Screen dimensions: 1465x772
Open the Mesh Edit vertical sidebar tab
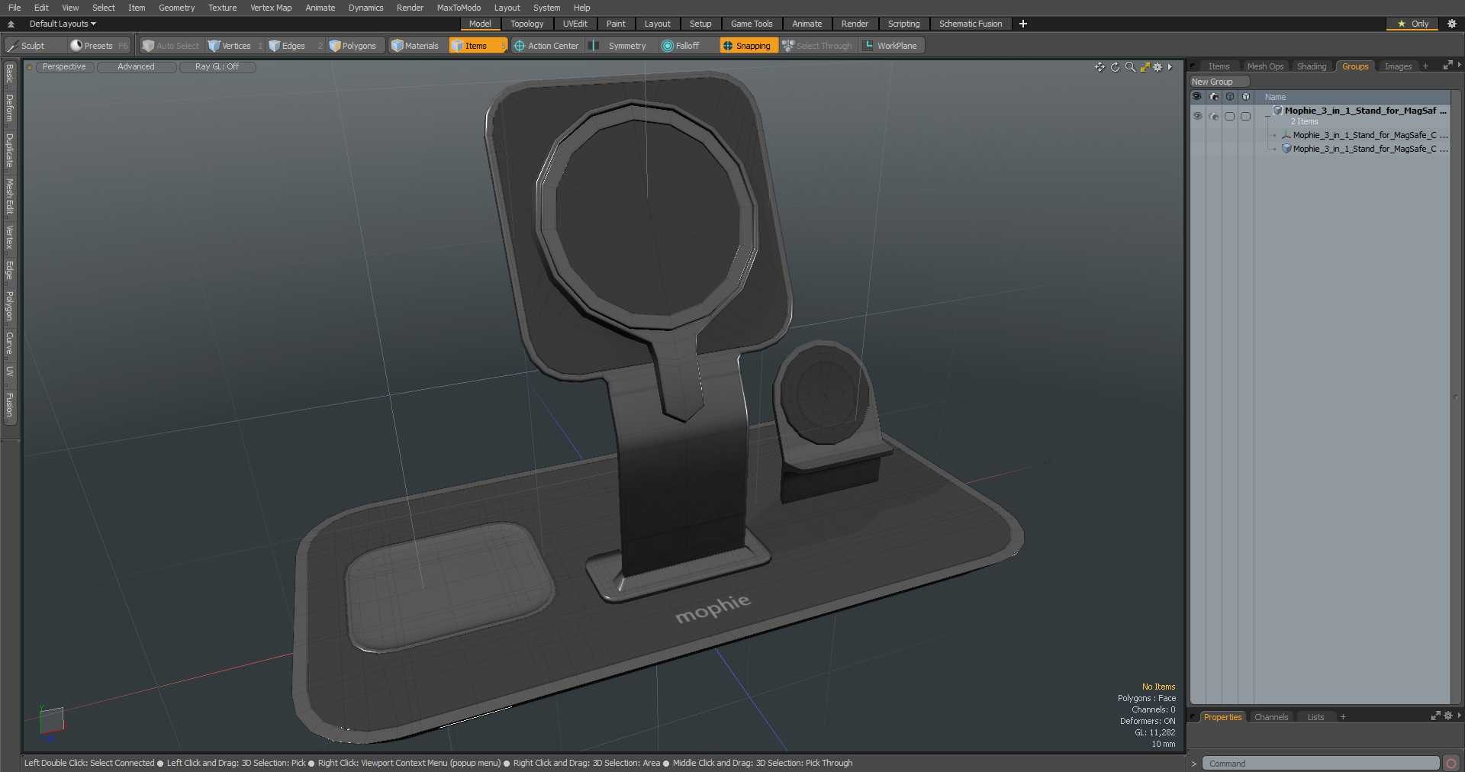[x=10, y=197]
